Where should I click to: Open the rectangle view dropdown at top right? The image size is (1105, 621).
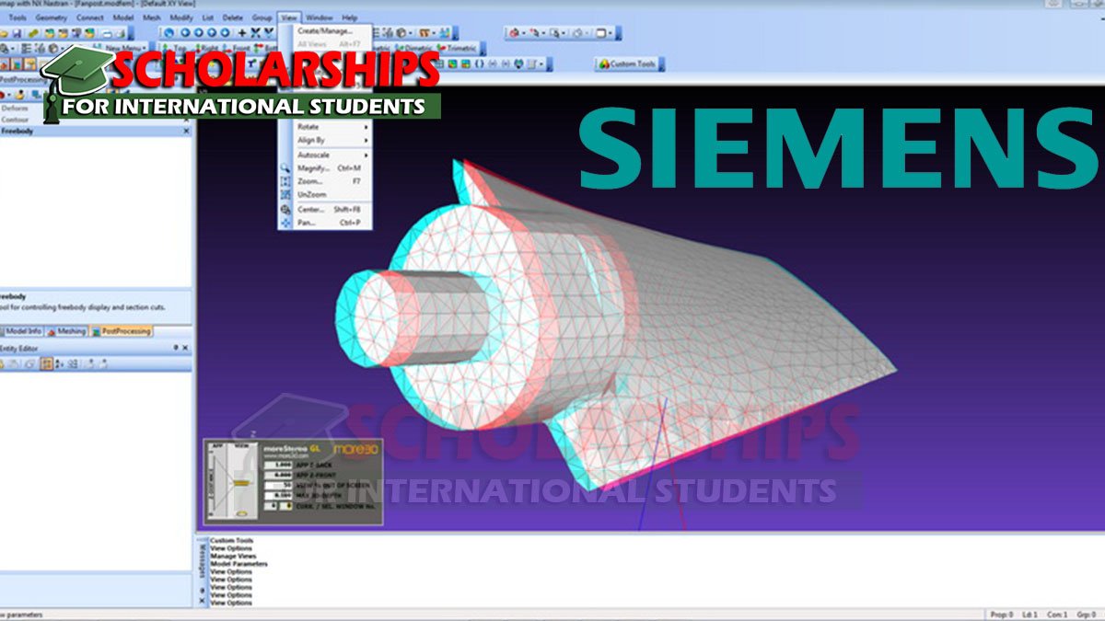point(604,33)
